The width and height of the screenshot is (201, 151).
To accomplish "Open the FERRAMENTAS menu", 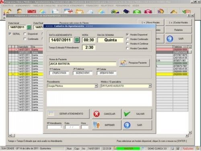I will point(123,6).
